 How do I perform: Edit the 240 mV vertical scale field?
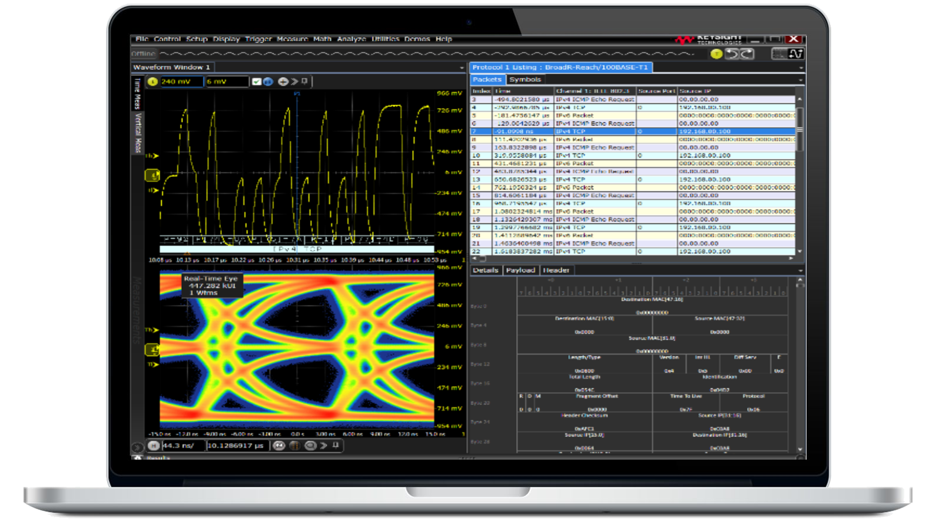182,82
